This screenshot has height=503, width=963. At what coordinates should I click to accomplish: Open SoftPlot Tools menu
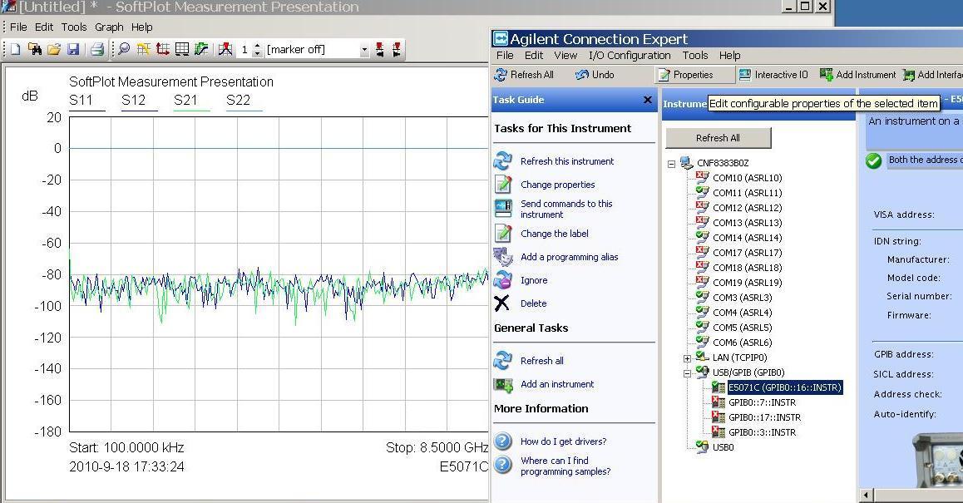pos(74,27)
